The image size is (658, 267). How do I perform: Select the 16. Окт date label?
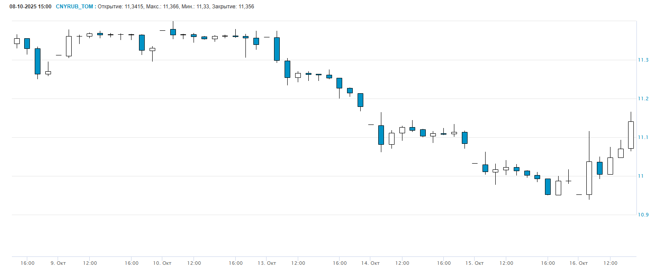tap(578, 263)
